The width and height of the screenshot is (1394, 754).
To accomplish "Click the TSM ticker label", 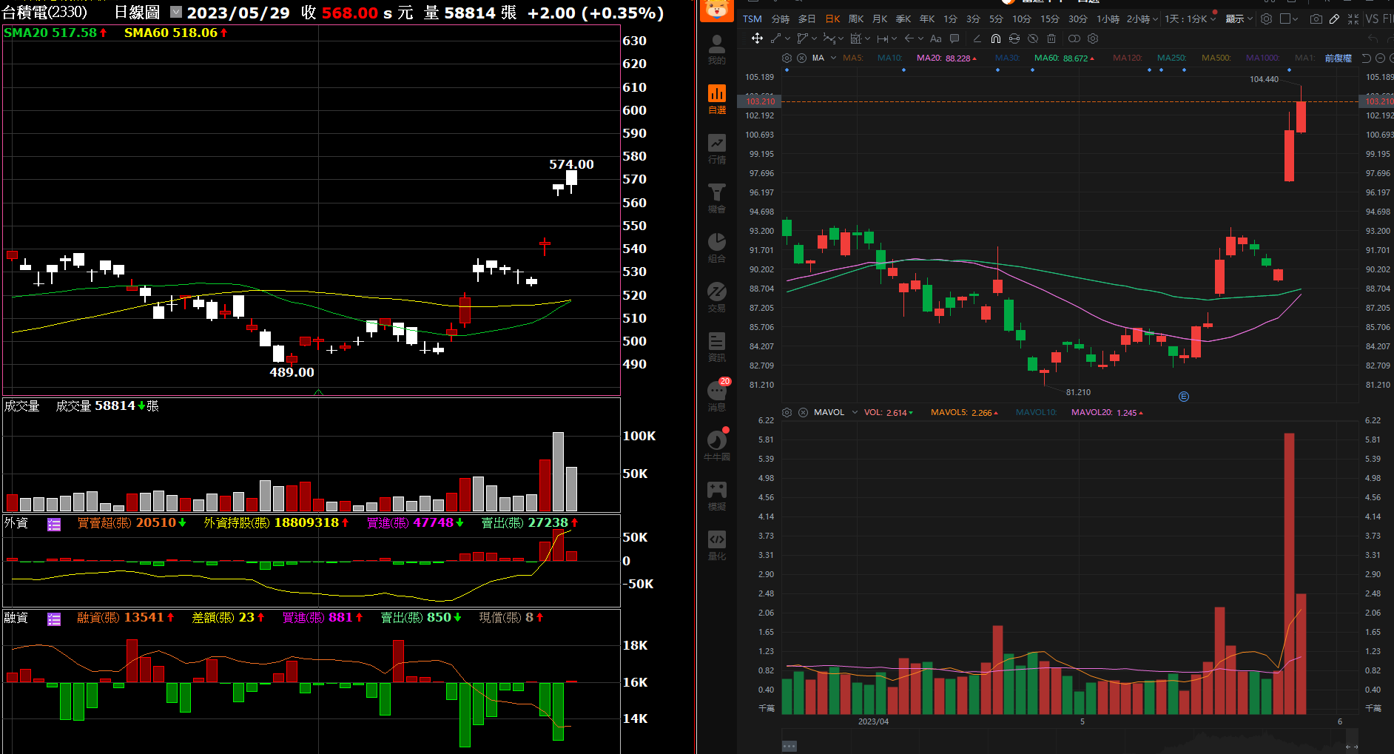I will (x=752, y=18).
